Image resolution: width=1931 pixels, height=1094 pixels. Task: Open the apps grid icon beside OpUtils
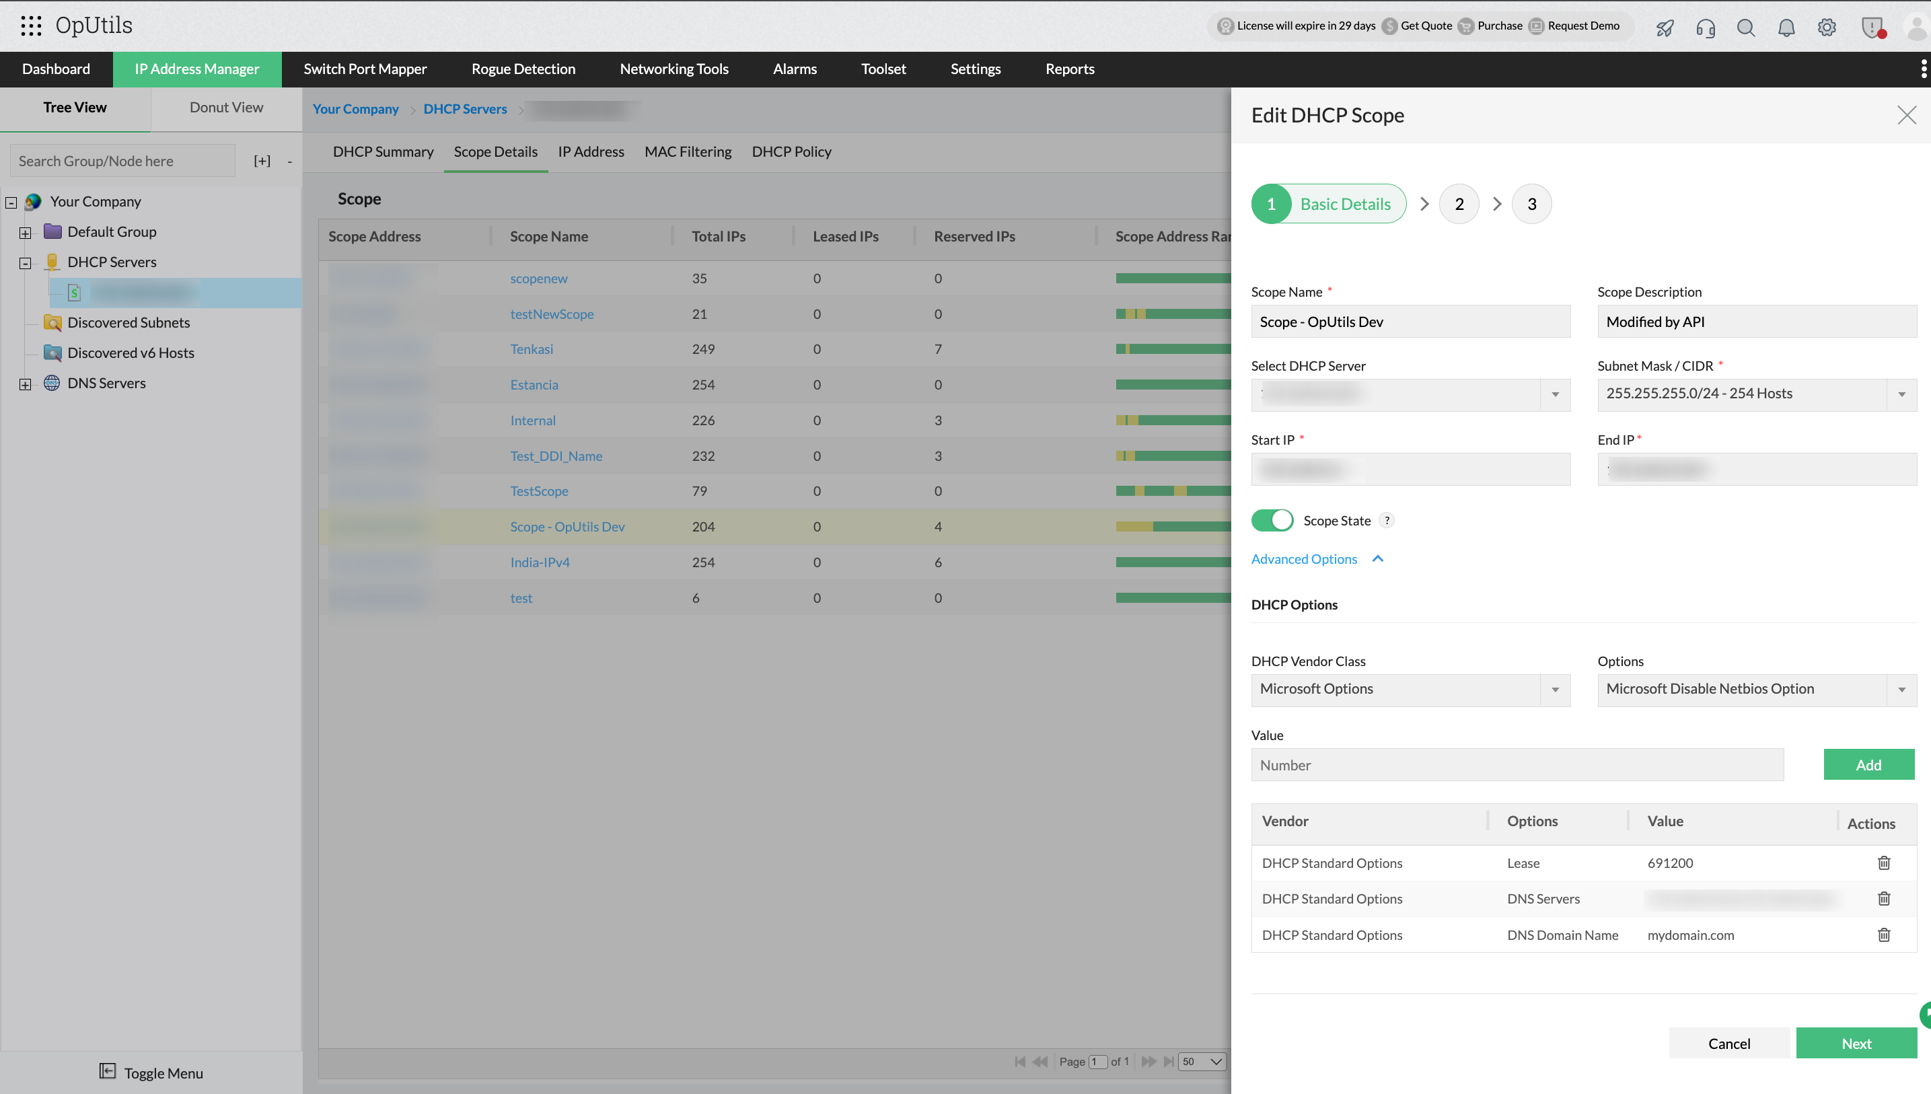31,25
